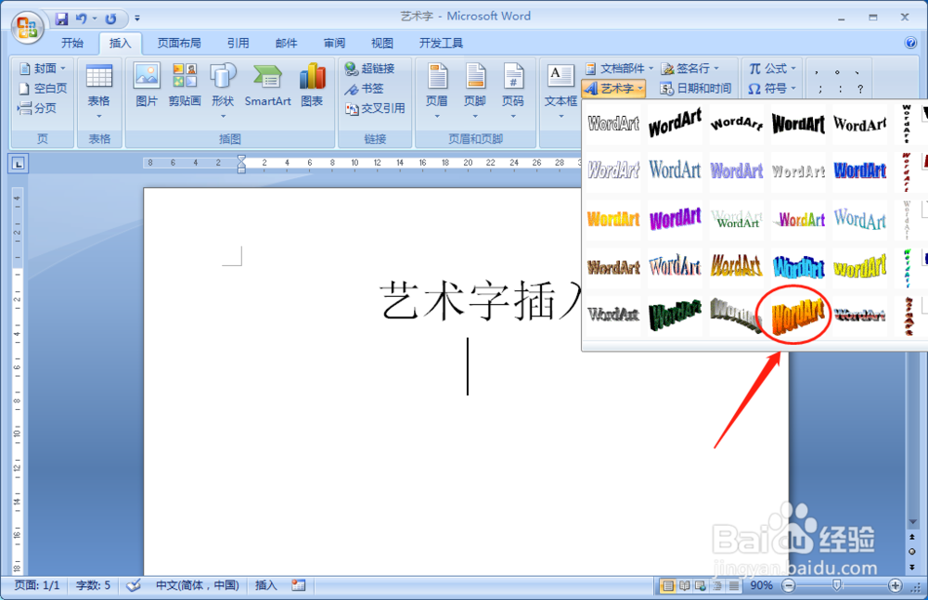Screen dimensions: 928x600
Task: Insert a 书签 bookmark
Action: (365, 89)
